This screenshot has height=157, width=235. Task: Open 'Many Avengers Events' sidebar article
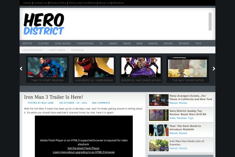click(x=191, y=97)
